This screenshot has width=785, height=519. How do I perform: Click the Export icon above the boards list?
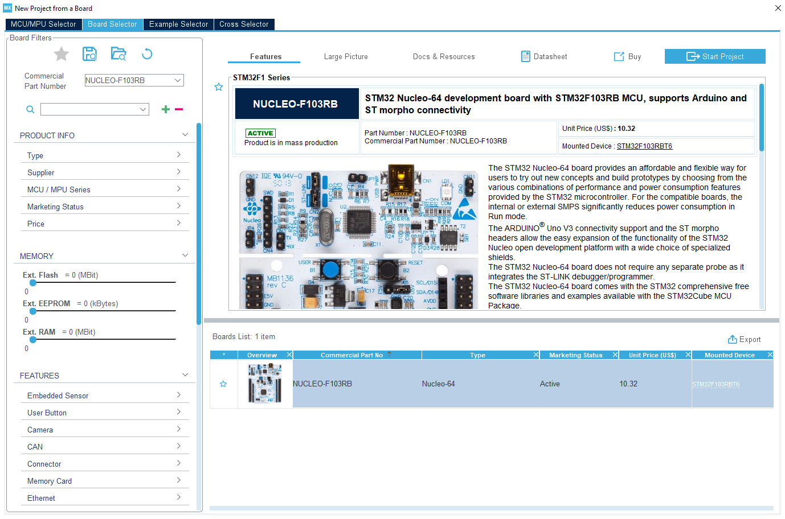[733, 339]
